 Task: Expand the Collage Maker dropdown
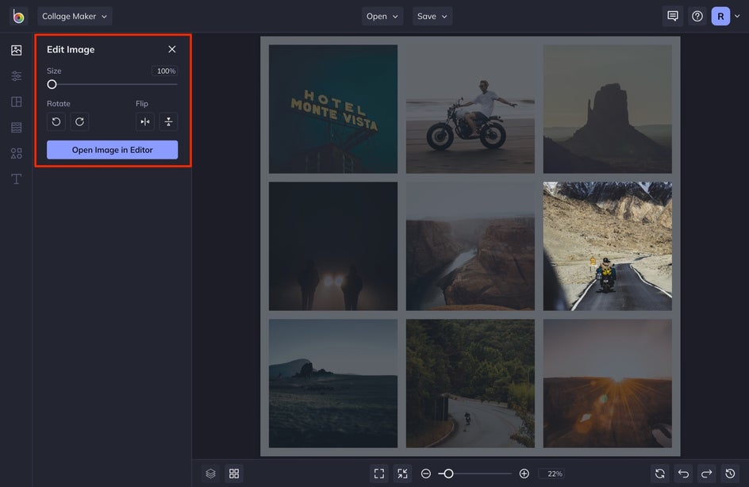[x=75, y=16]
